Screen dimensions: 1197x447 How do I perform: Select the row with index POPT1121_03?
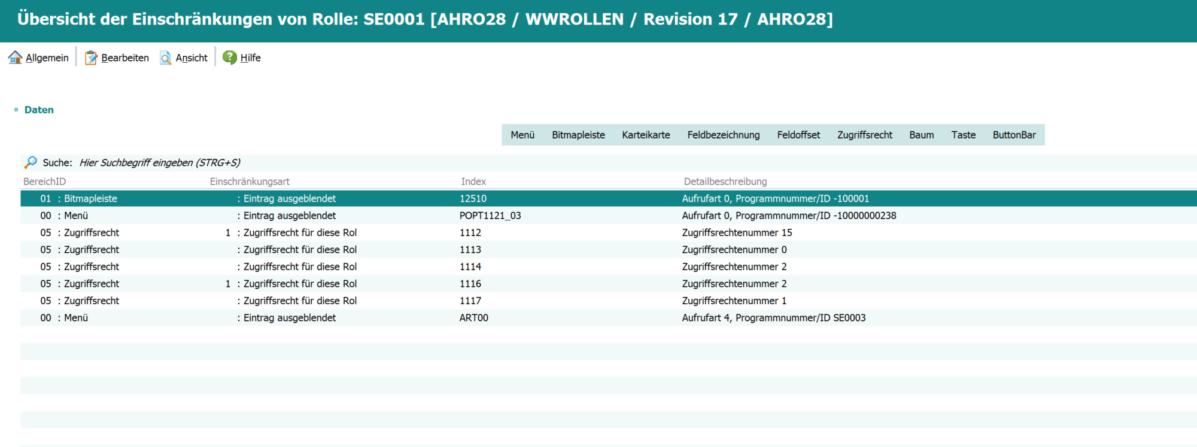pos(609,216)
